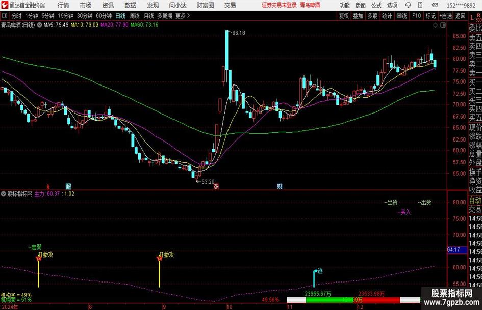Click 主力: 60.37 indicator value

[47, 194]
